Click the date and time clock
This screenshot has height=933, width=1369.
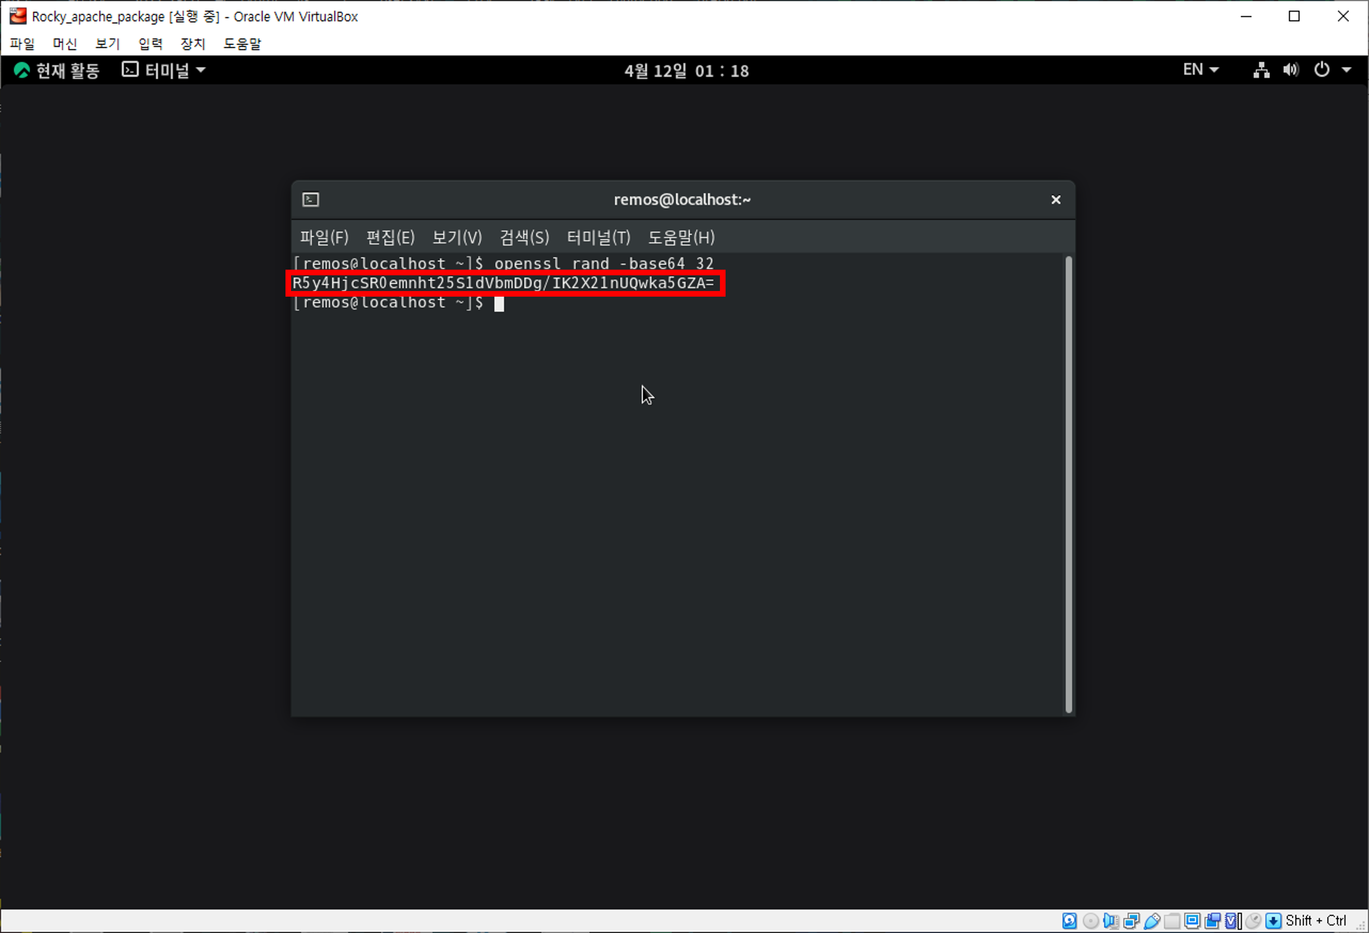pyautogui.click(x=686, y=71)
